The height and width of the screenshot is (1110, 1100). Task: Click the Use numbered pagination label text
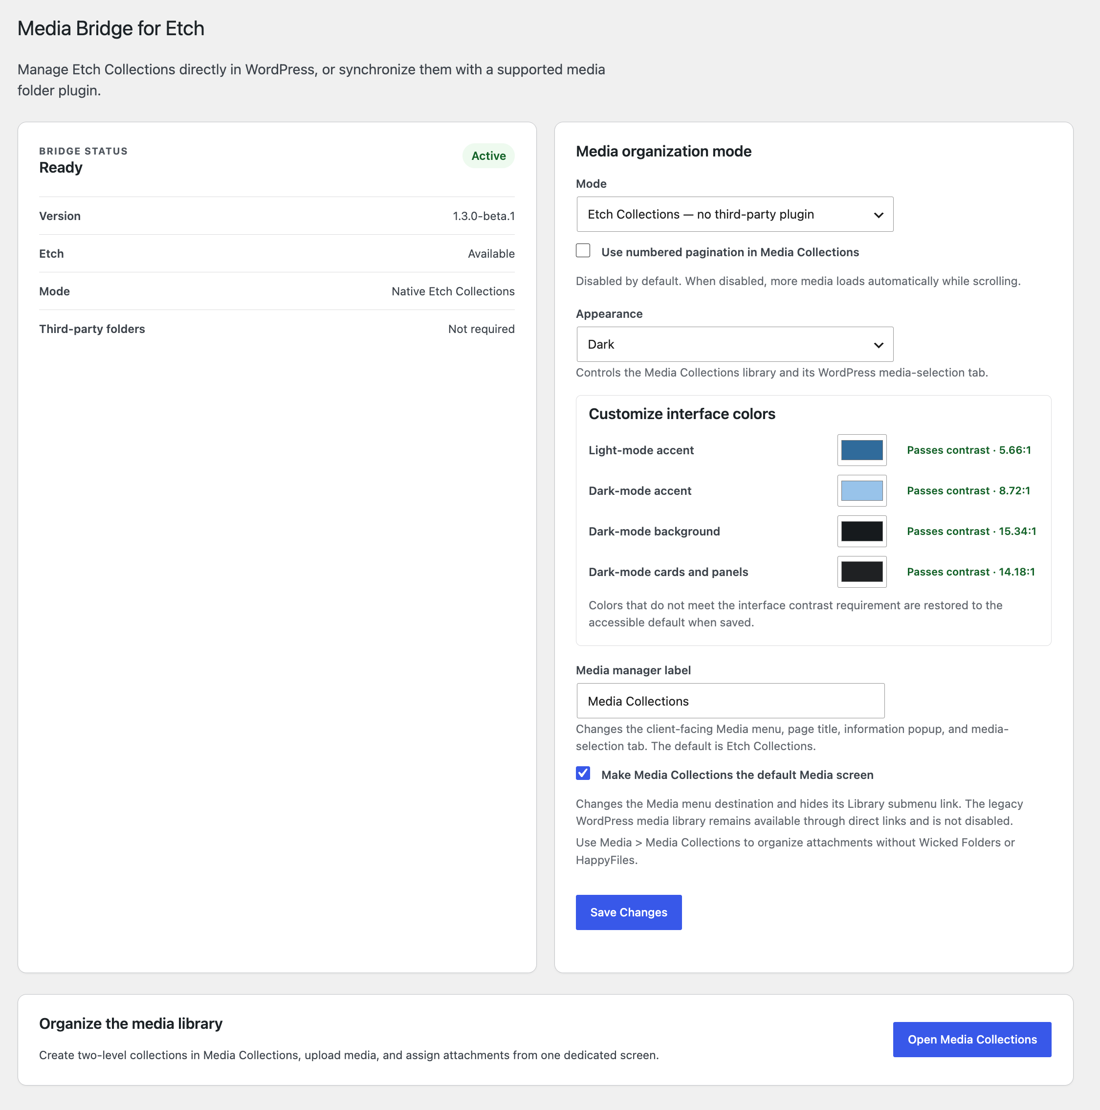pyautogui.click(x=730, y=252)
